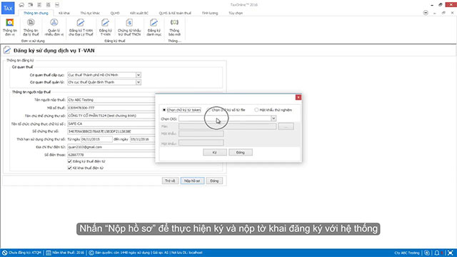Open Thông tin đại lý thuế icon

pyautogui.click(x=31, y=27)
